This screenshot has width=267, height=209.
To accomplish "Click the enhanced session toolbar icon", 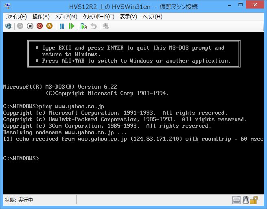I will [106, 26].
